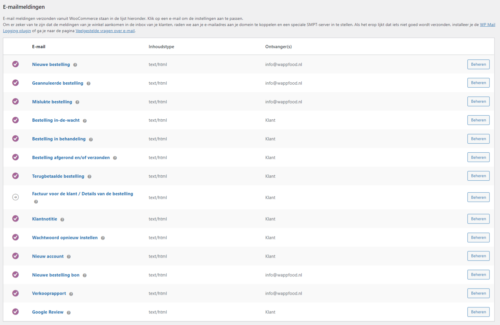Click enabled checkmark icon for Klantnotitie
Viewport: 500px width, 325px height.
[x=15, y=219]
